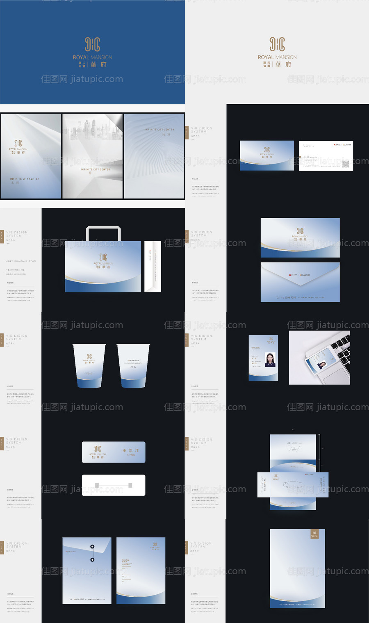369x623 pixels.
Task: Click the string clasp on the file folder
Action: pos(92,553)
